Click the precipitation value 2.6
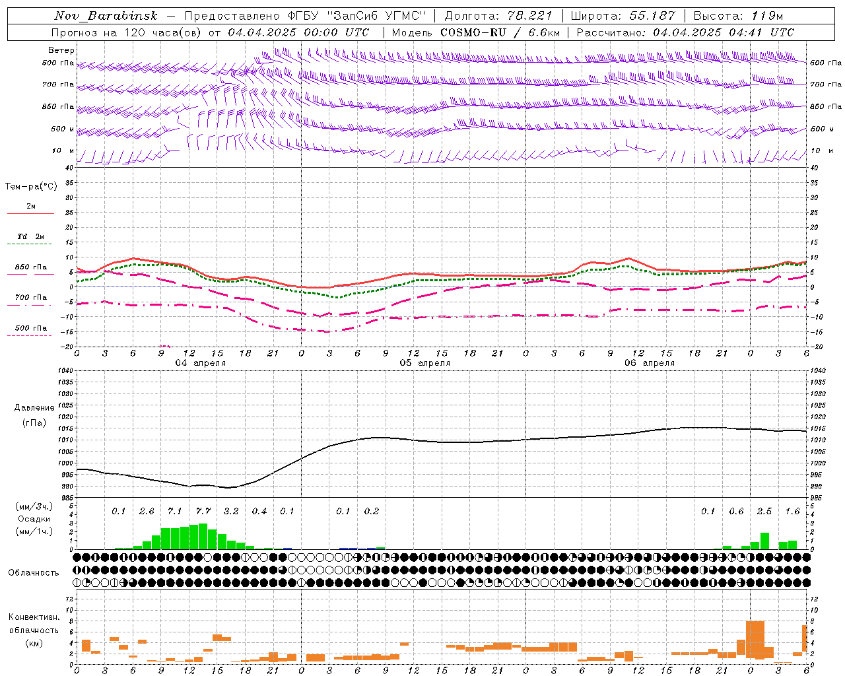The width and height of the screenshot is (845, 676). tap(147, 511)
